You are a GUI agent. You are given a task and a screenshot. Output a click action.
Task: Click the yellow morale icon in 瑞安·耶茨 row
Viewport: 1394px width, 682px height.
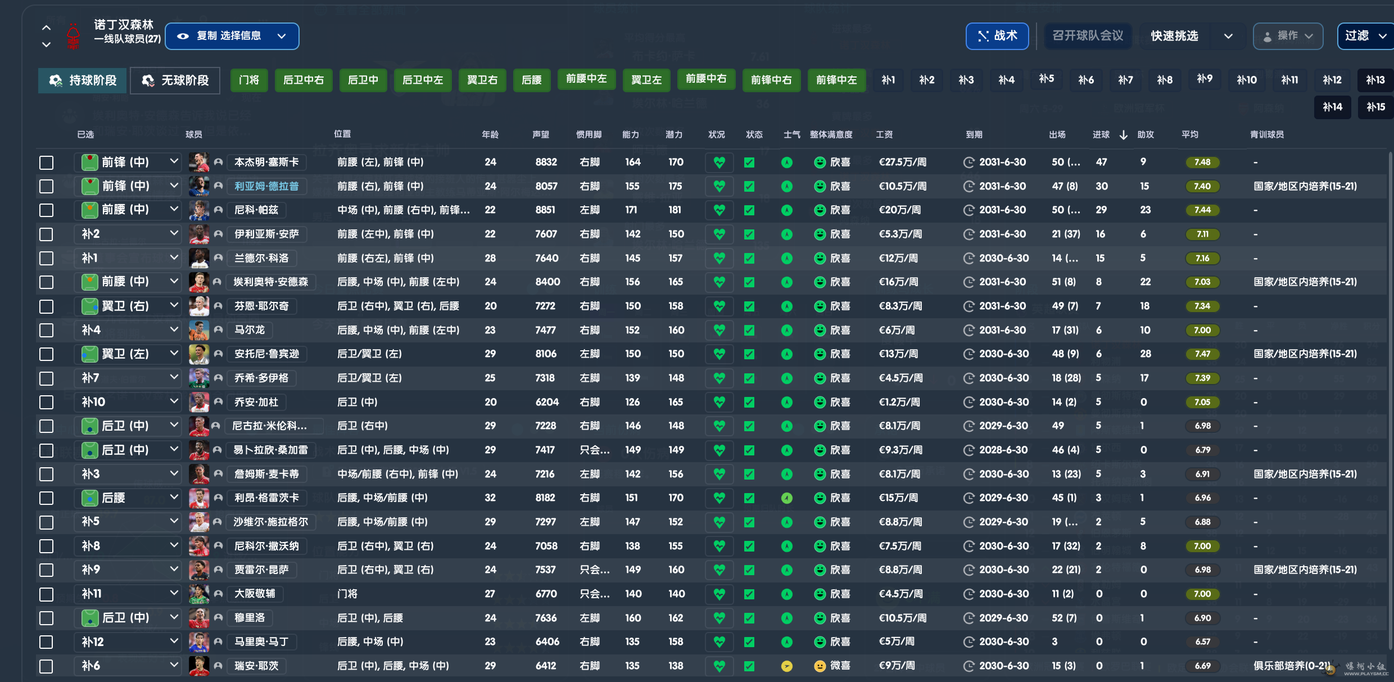coord(787,666)
